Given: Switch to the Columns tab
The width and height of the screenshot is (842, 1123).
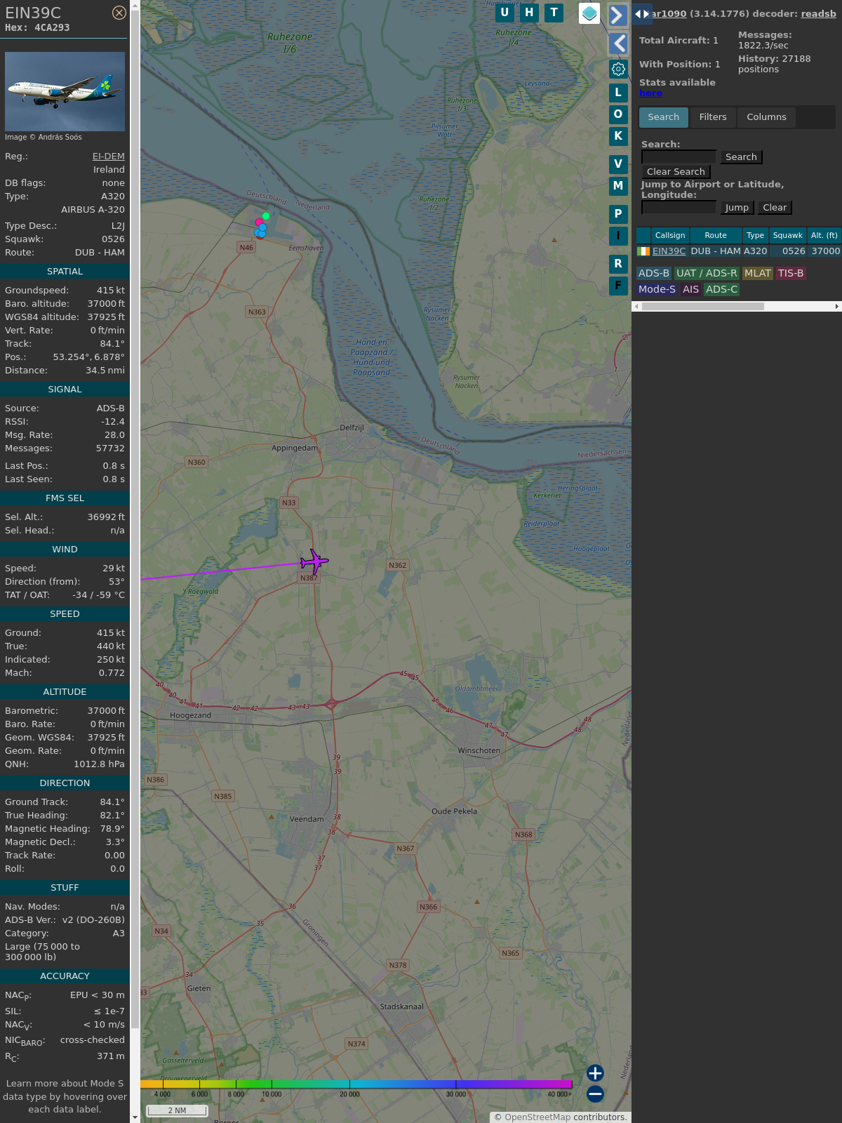Looking at the screenshot, I should 766,117.
